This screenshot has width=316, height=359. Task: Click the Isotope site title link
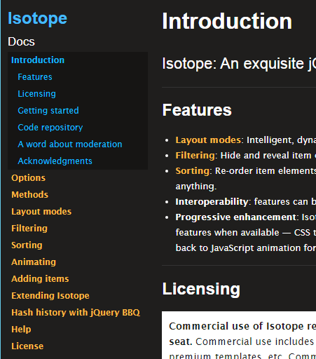[37, 18]
